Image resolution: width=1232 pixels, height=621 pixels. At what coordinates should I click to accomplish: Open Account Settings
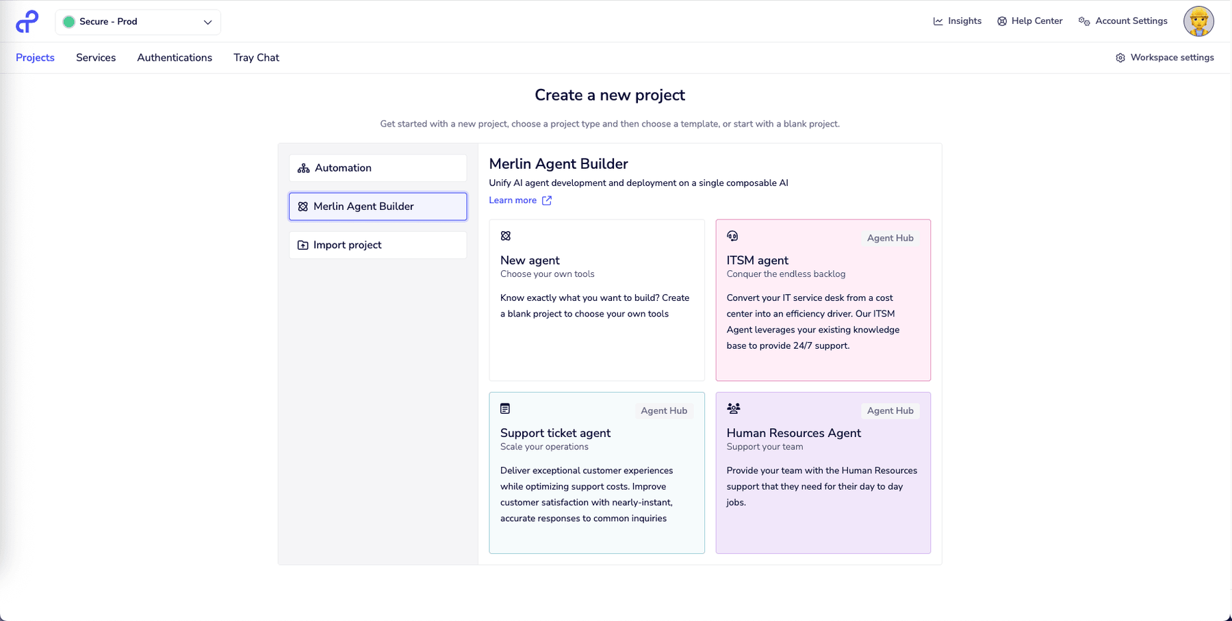click(1131, 21)
